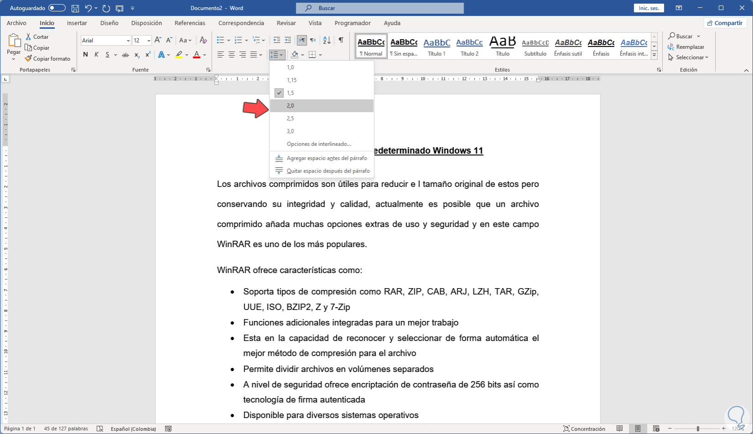753x434 pixels.
Task: Click the Buscar search box
Action: coord(380,8)
